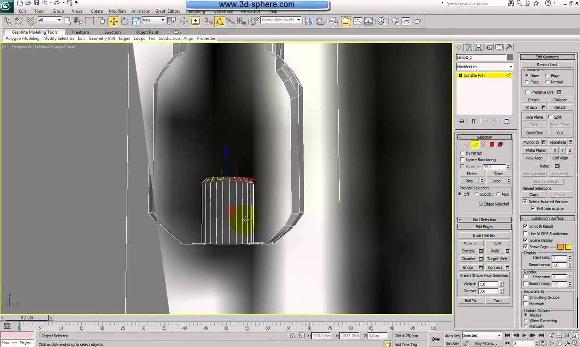Select the Select and Move tool
Viewport: 580px width, 347px height.
(x=114, y=21)
